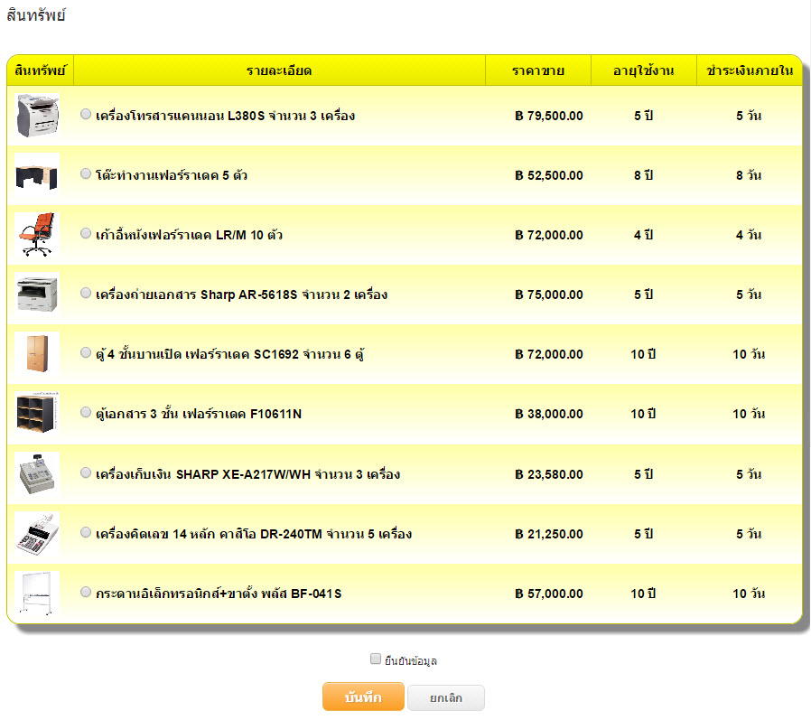Click the price ฿ 79,500.00
This screenshot has width=811, height=720.
(549, 116)
